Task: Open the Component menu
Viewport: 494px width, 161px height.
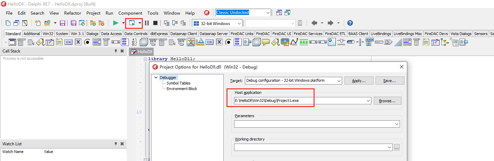Action: tap(130, 13)
